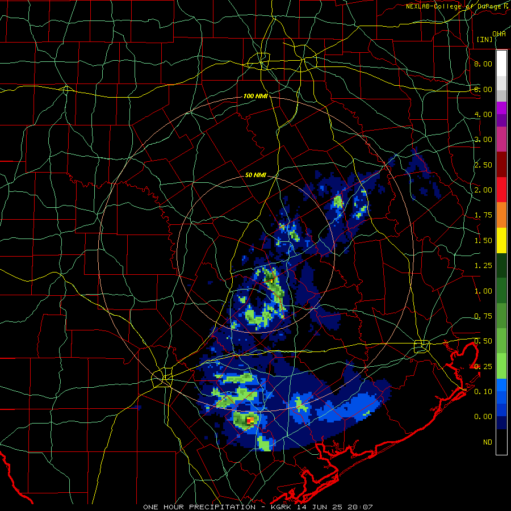Image resolution: width=511 pixels, height=511 pixels.
Task: Click the black ND legend swatch
Action: [501, 442]
